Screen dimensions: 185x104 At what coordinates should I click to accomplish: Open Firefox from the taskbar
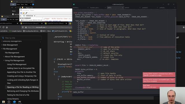click(14, 102)
